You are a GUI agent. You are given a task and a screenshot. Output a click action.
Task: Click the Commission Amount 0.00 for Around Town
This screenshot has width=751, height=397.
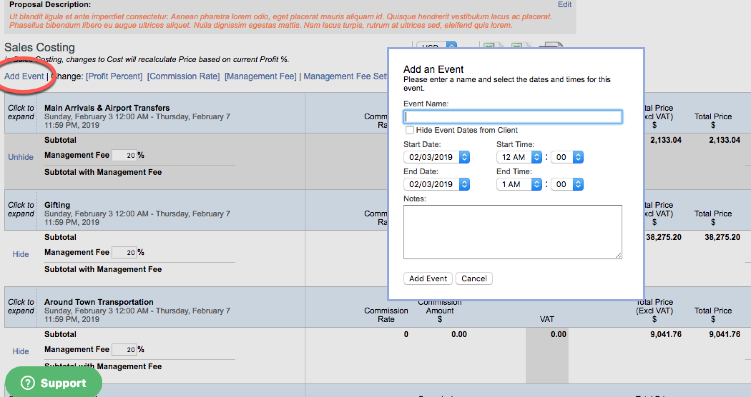(x=459, y=334)
